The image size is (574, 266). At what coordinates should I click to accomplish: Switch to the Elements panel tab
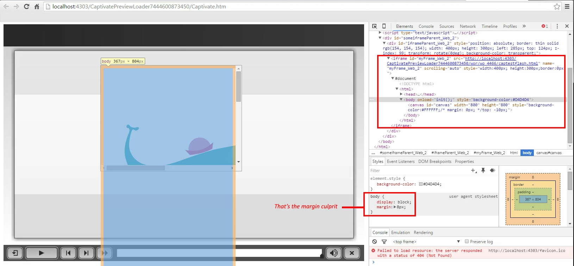(x=404, y=26)
